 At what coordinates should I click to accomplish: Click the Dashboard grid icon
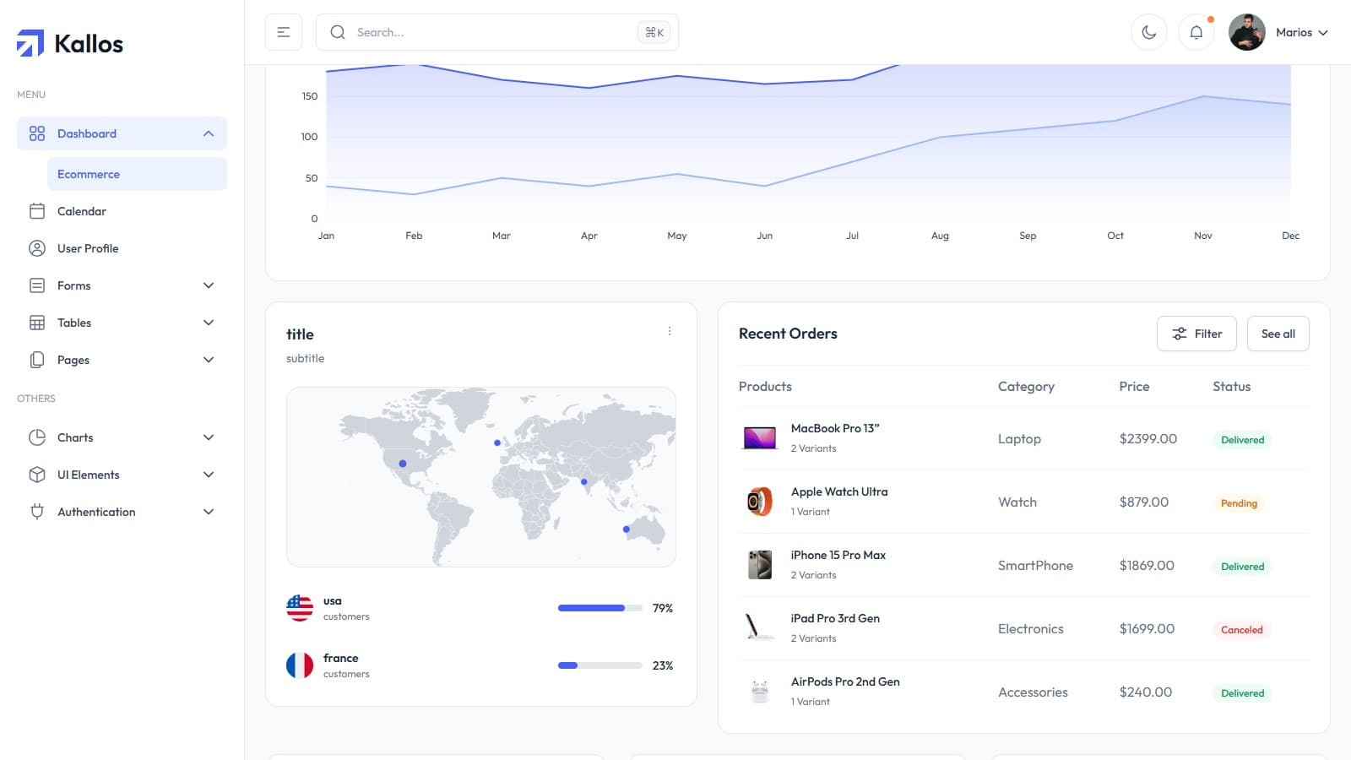coord(37,133)
